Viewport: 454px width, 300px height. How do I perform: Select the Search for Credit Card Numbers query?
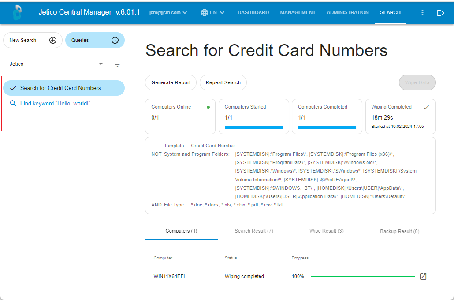pyautogui.click(x=64, y=88)
